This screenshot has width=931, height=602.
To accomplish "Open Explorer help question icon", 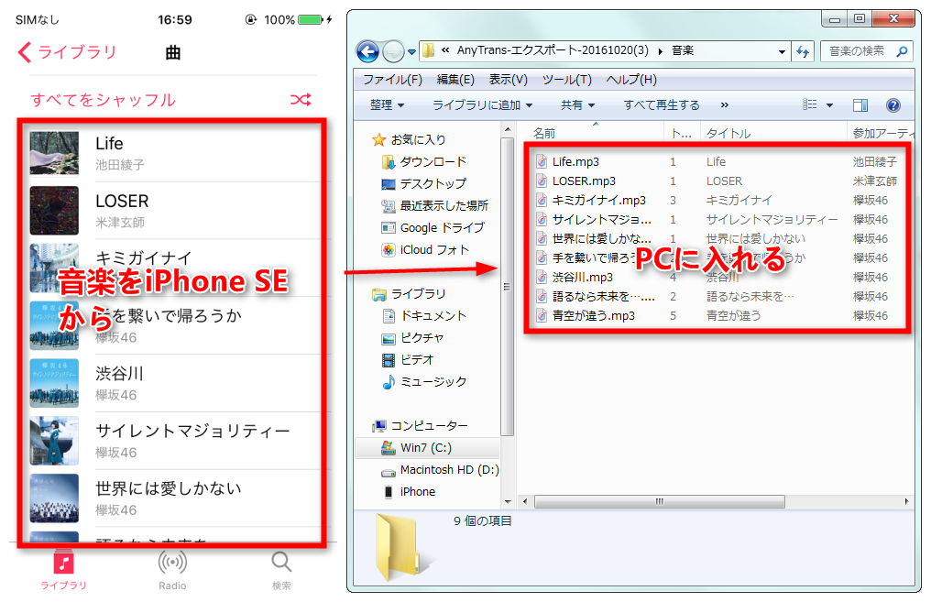I will 893,105.
